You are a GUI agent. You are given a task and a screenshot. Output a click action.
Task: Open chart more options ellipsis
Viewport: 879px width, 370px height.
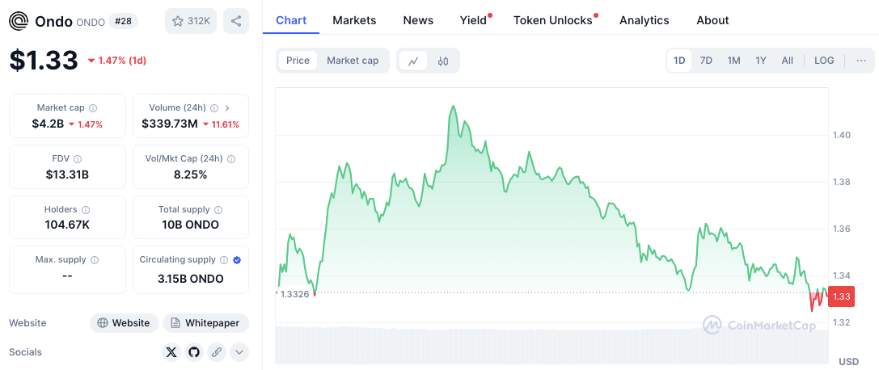[861, 61]
